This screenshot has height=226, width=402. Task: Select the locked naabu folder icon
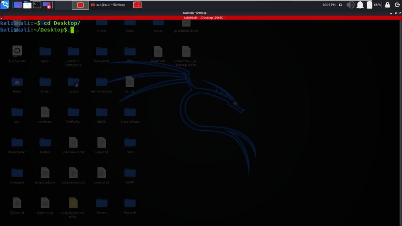tap(73, 85)
